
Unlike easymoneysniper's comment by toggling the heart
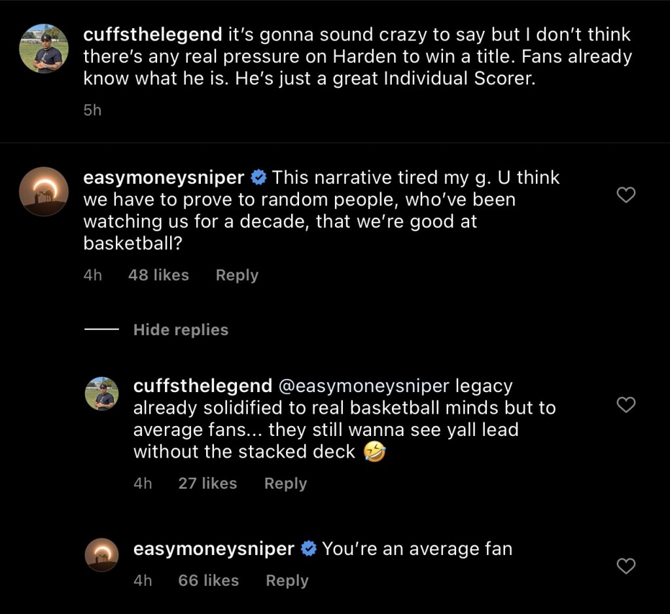(x=626, y=195)
